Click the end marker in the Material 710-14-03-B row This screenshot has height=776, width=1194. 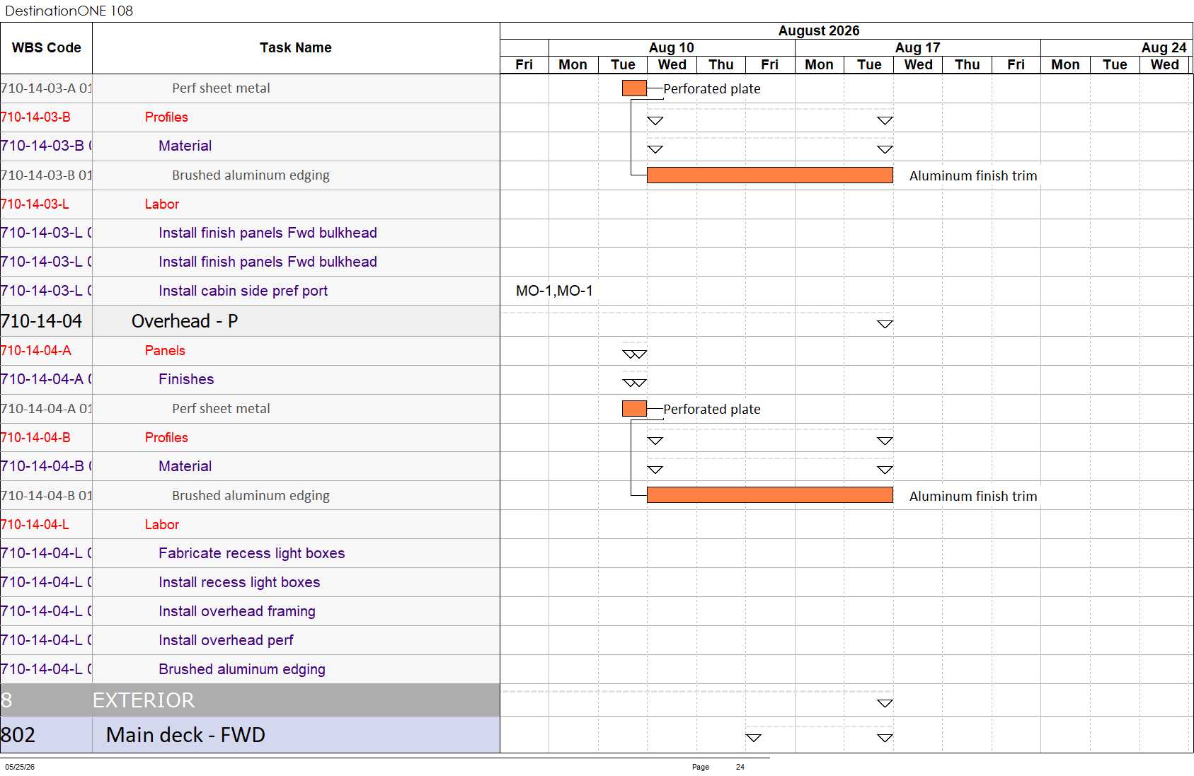click(x=885, y=150)
